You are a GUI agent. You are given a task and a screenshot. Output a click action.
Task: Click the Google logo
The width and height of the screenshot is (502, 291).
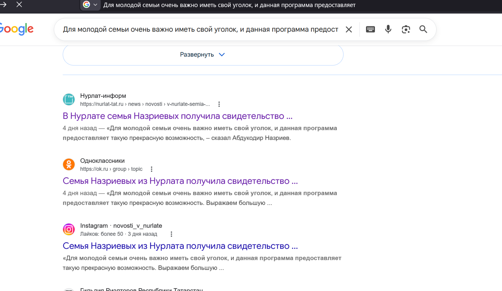pyautogui.click(x=17, y=29)
